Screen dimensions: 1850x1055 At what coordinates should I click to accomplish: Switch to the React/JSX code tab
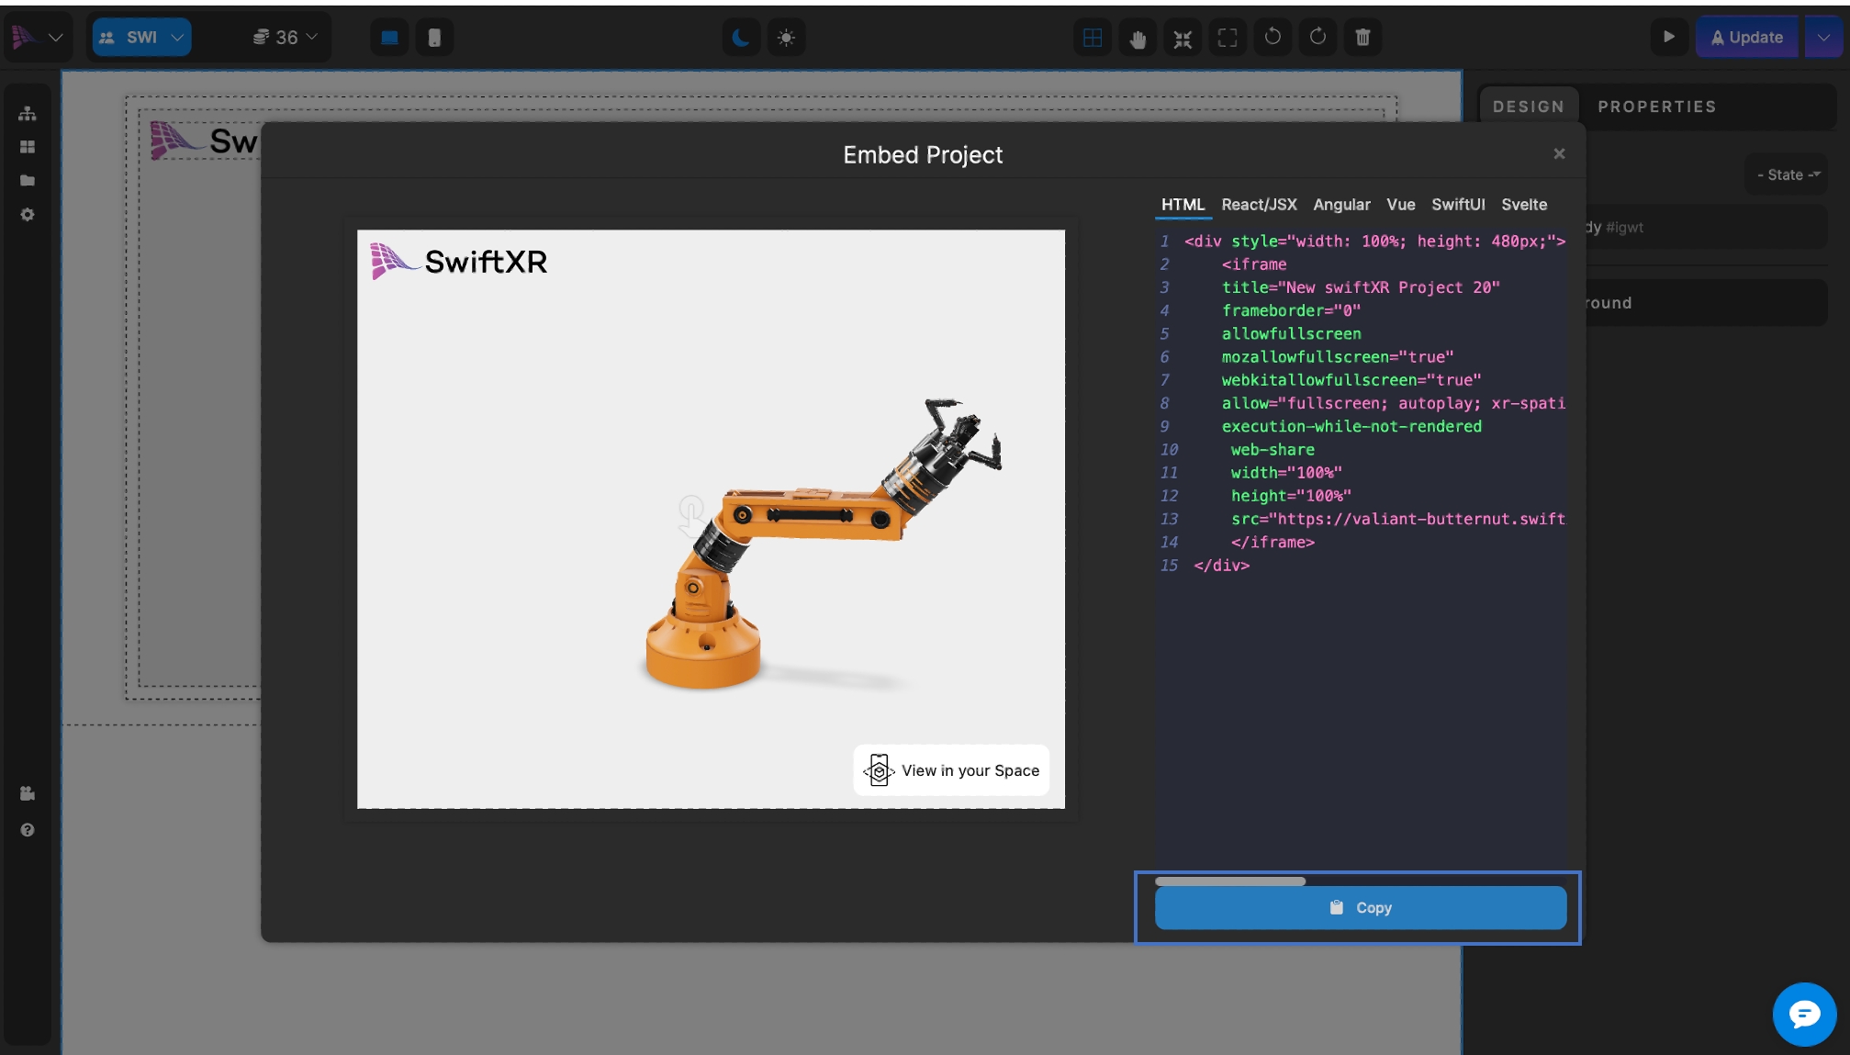tap(1259, 205)
